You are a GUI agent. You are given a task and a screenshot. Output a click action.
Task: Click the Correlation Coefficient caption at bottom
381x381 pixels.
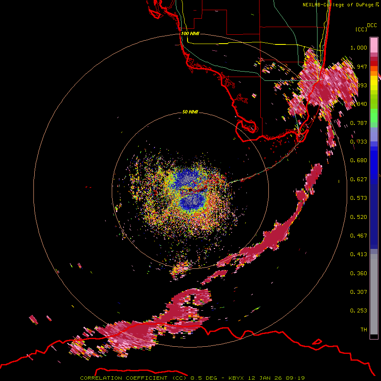192,378
